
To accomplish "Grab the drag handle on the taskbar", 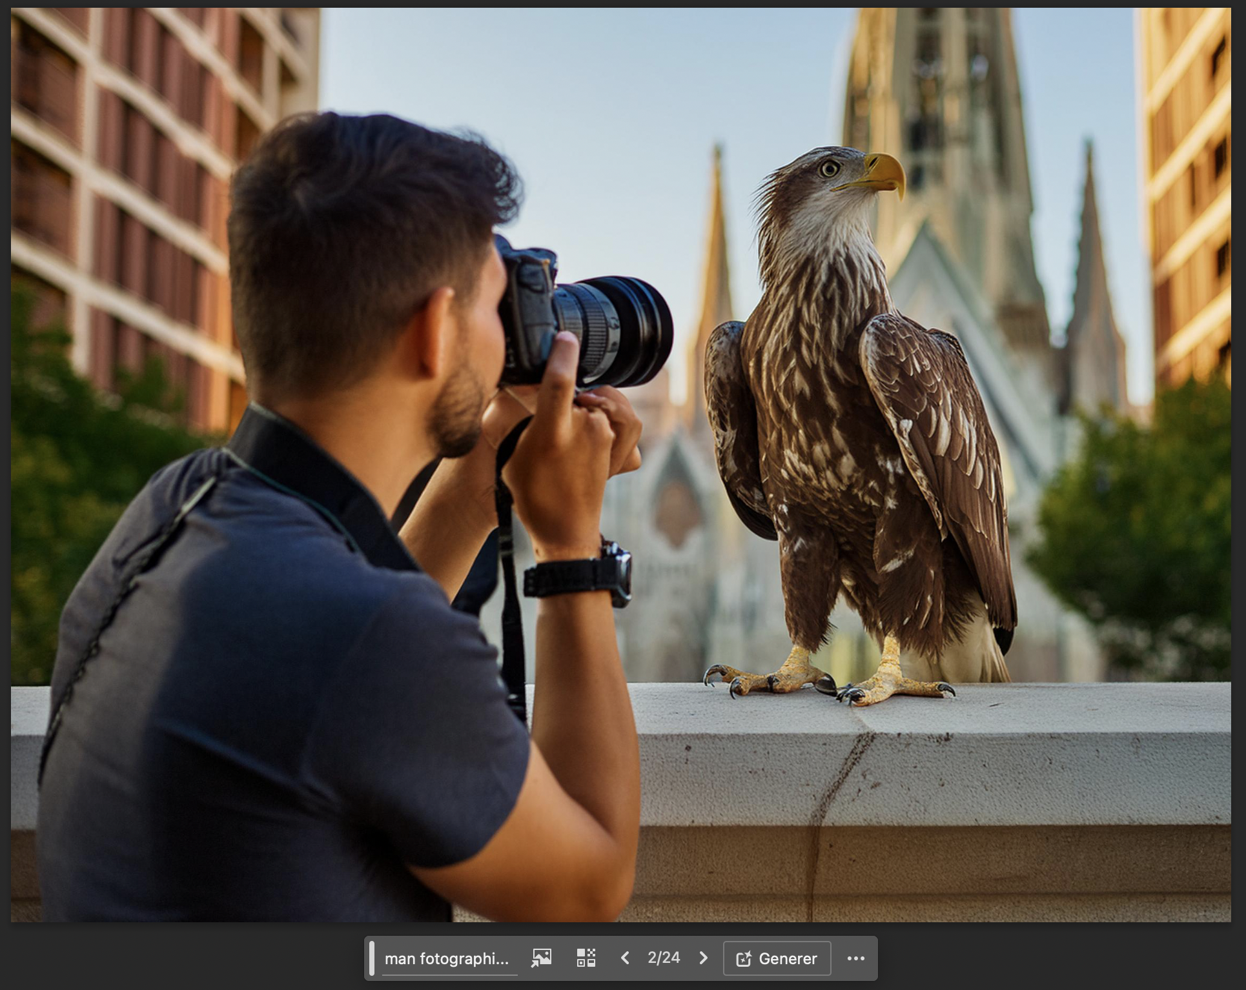I will coord(373,959).
